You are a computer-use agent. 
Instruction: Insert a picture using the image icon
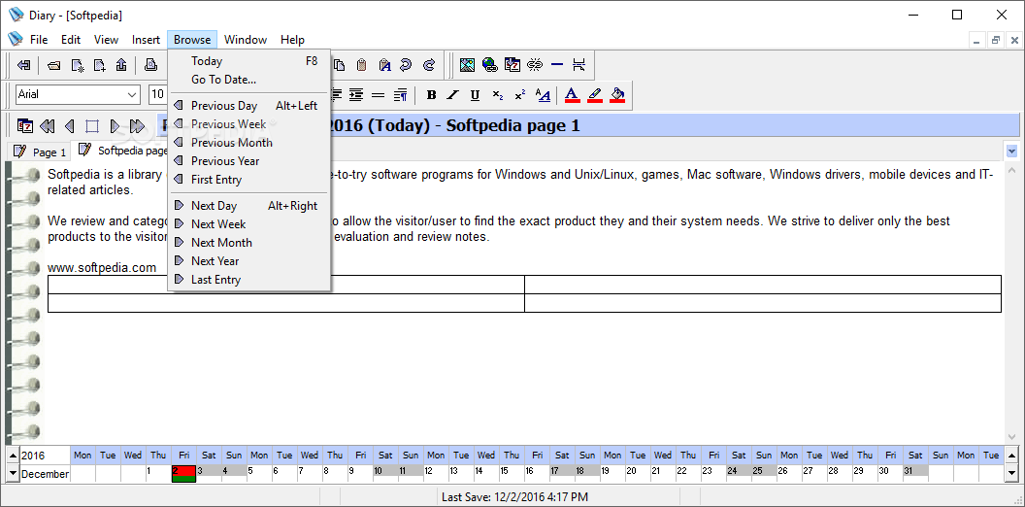467,65
